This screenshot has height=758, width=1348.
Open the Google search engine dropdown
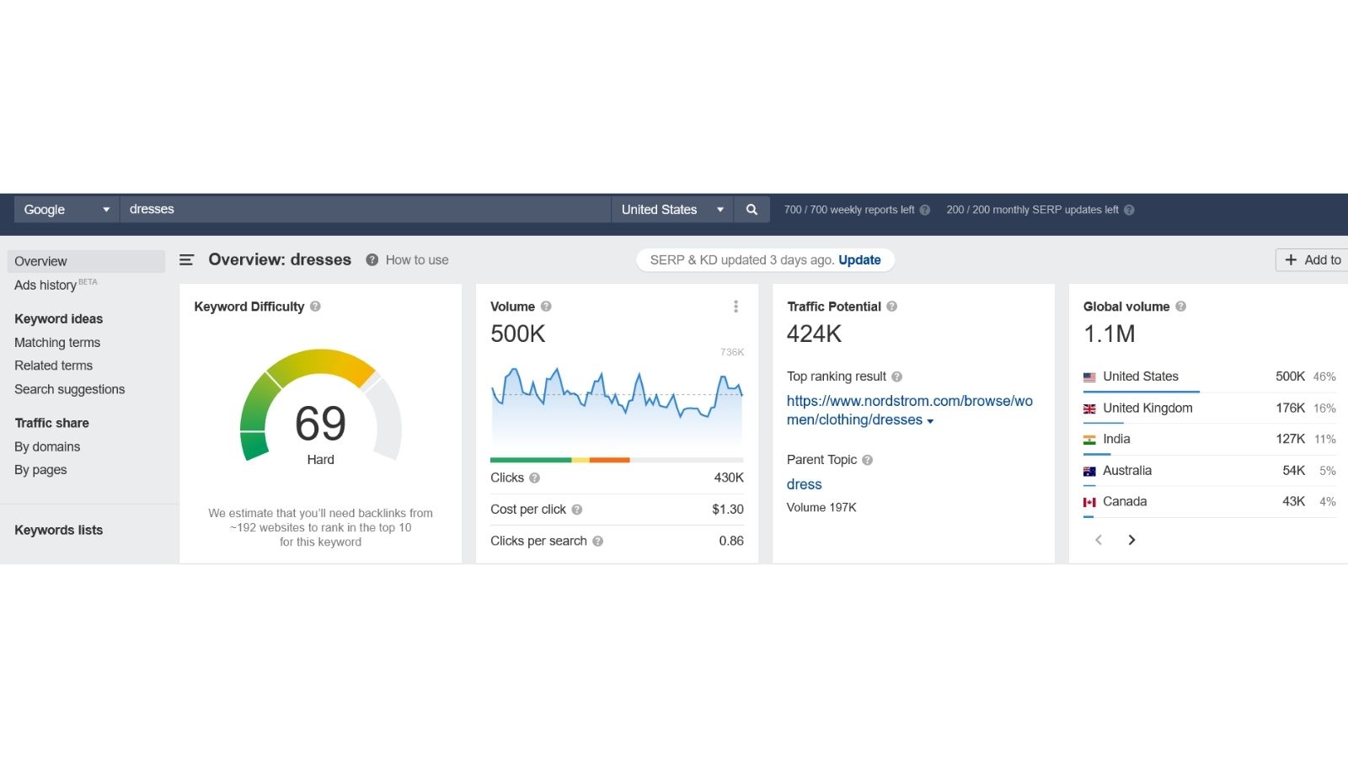pyautogui.click(x=67, y=210)
